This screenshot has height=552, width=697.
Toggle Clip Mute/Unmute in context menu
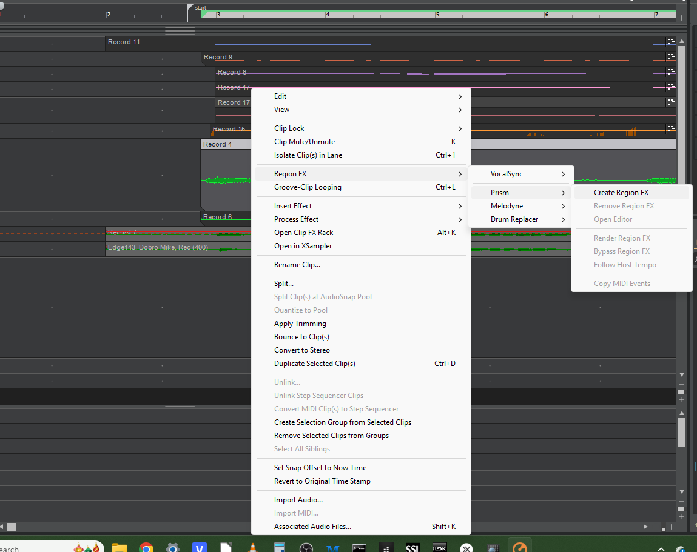pyautogui.click(x=305, y=142)
